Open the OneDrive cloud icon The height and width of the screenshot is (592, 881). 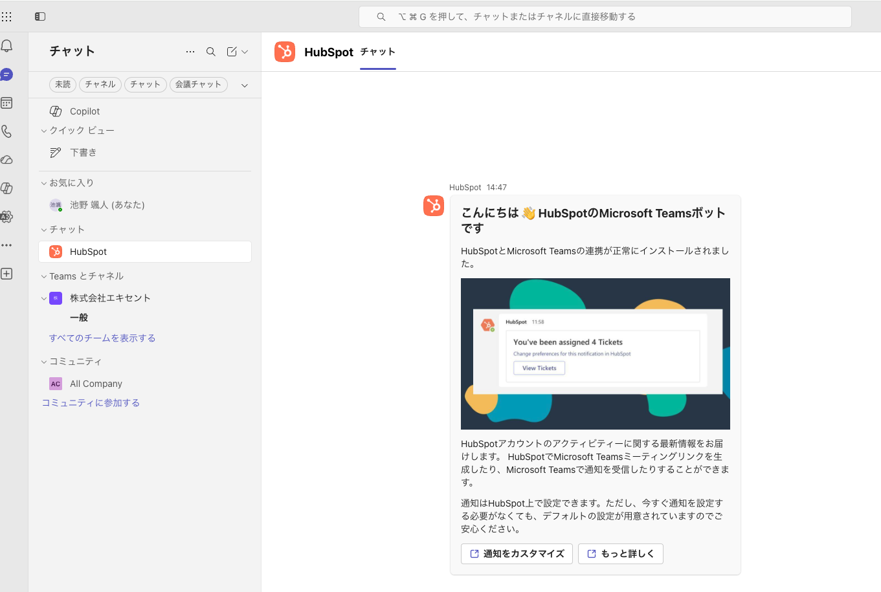click(6, 160)
